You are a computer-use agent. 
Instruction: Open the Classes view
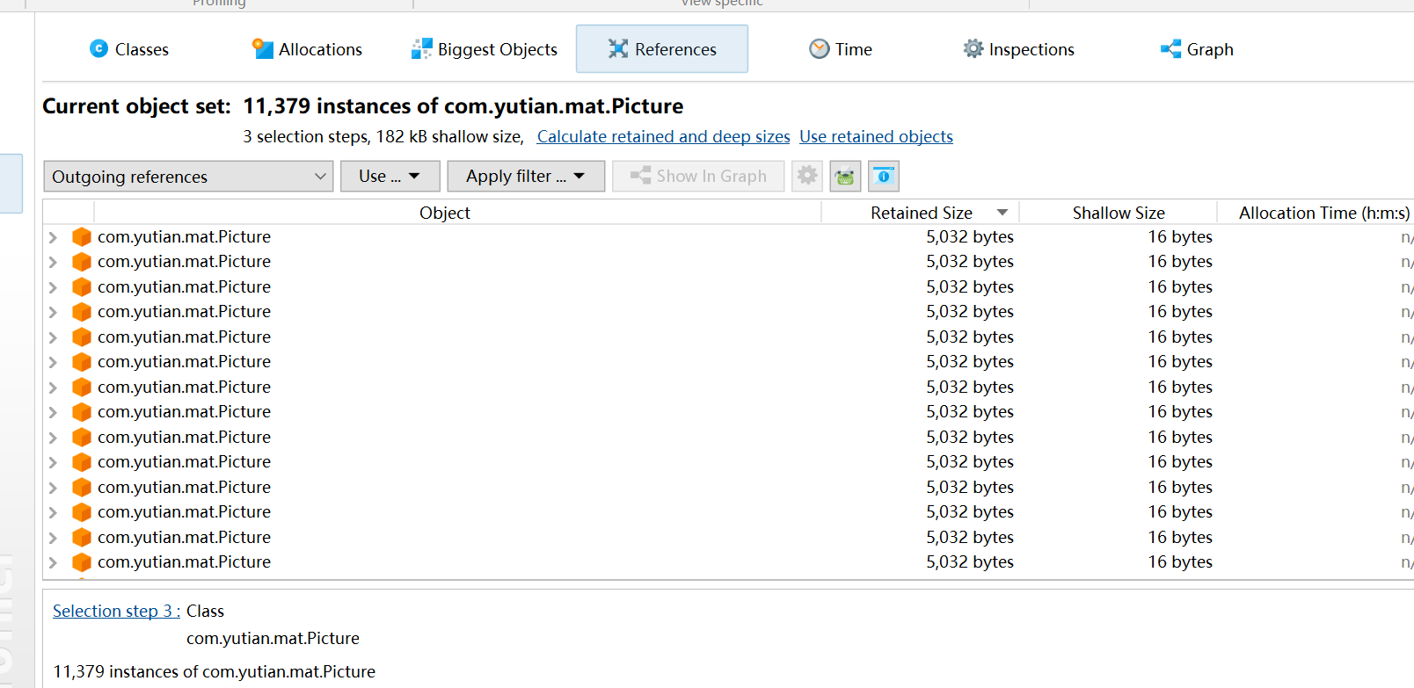pos(129,49)
